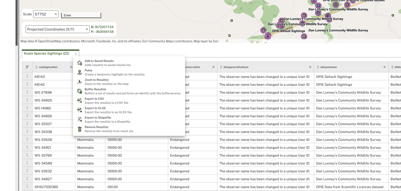Choose Add to Saved Results menu entry
Viewport: 401px width, 191px height.
click(129, 63)
